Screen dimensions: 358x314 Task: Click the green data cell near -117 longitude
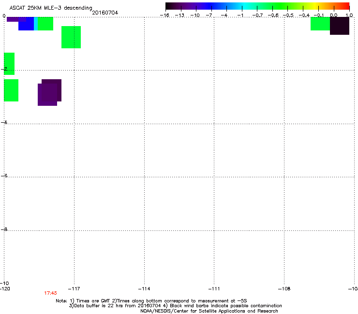71,37
